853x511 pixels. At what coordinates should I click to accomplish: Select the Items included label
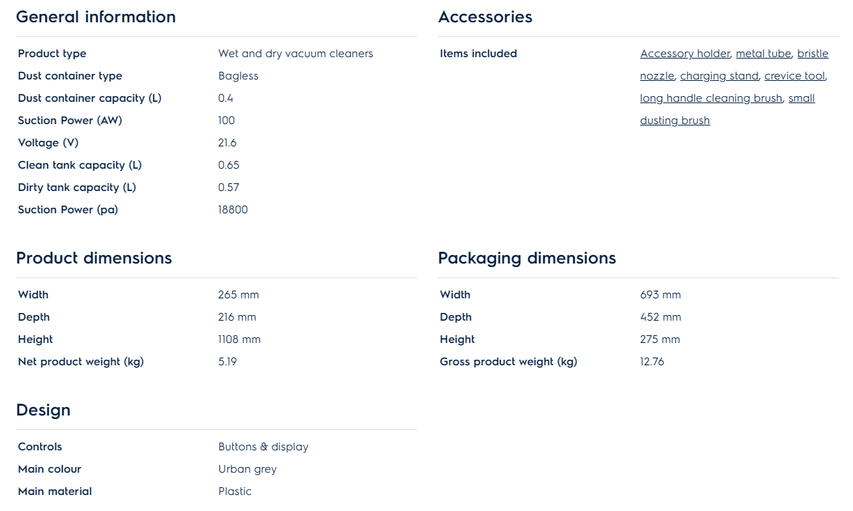pos(478,54)
